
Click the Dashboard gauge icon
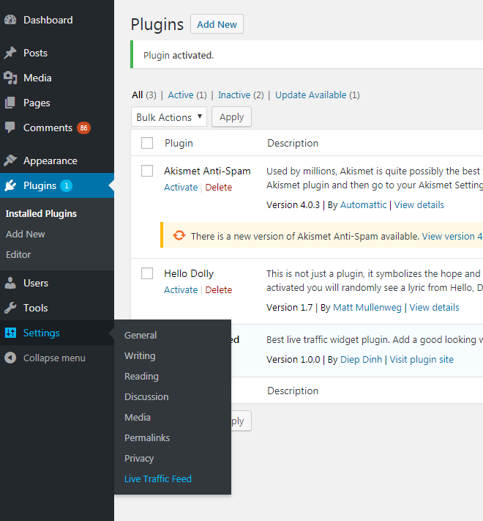coord(10,20)
